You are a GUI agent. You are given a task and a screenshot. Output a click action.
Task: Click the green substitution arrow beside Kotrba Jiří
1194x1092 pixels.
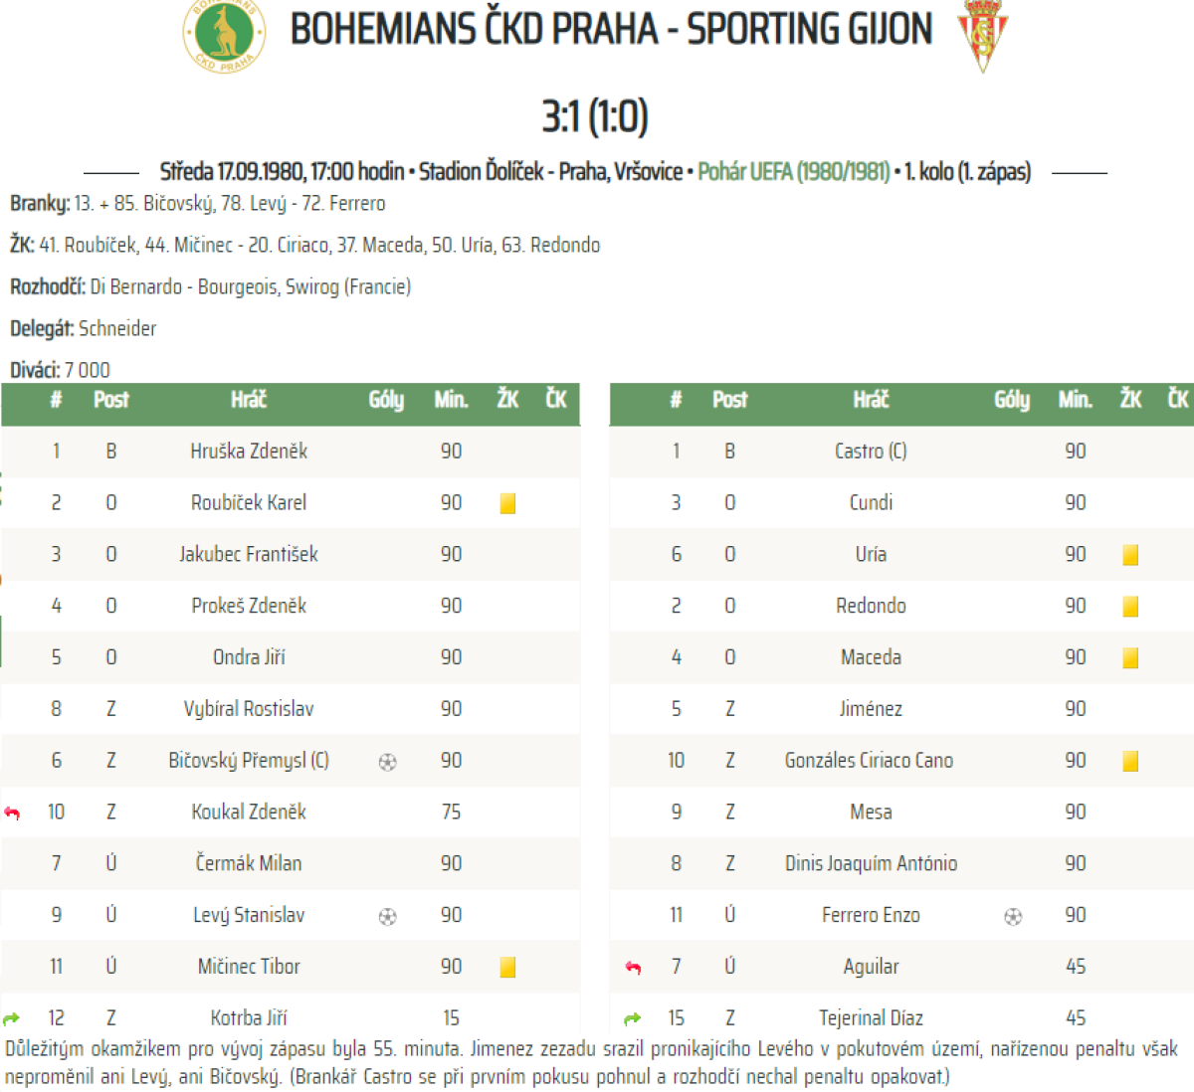coord(12,1018)
